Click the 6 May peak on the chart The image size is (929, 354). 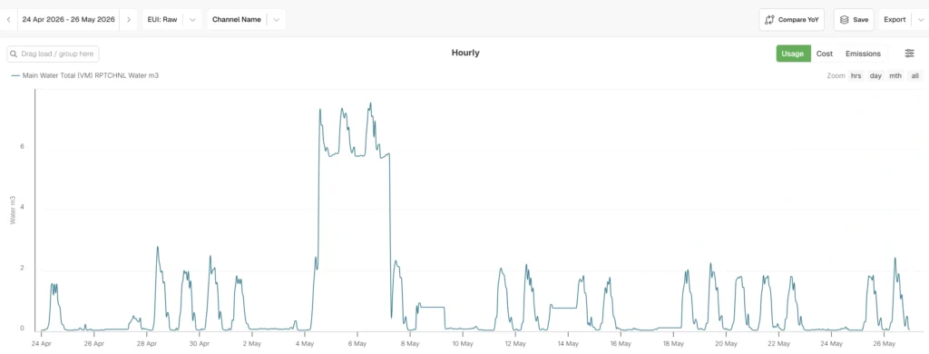tap(370, 104)
